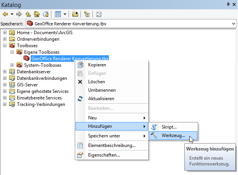The width and height of the screenshot is (238, 175).
Task: Open the view type dropdown arrow
Action: (x=65, y=14)
